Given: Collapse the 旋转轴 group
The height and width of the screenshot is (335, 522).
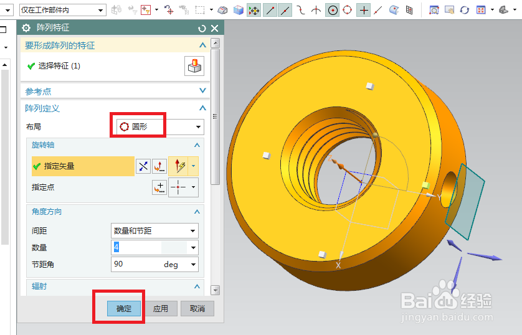Looking at the screenshot, I should click(197, 145).
